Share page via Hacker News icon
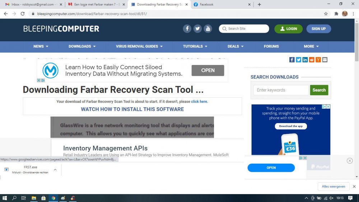This screenshot has height=202, width=359. [318, 60]
